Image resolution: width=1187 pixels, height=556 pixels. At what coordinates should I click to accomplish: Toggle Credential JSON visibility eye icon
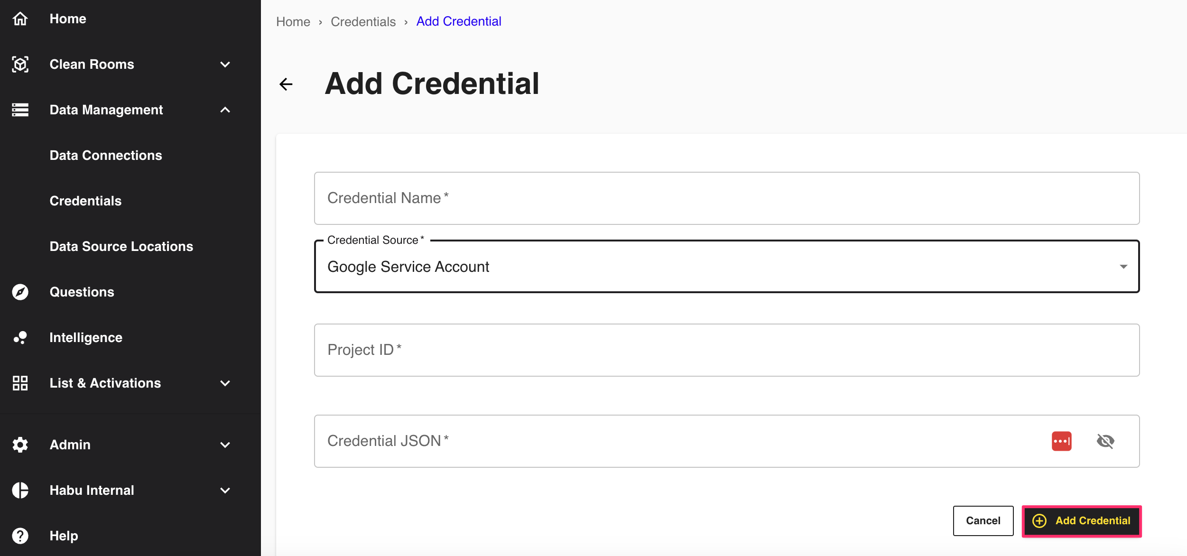(1105, 441)
